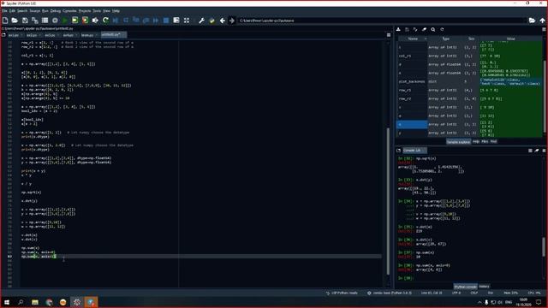Screen dimensions: 548x308
Task: Open the Projects menu
Action: point(85,11)
